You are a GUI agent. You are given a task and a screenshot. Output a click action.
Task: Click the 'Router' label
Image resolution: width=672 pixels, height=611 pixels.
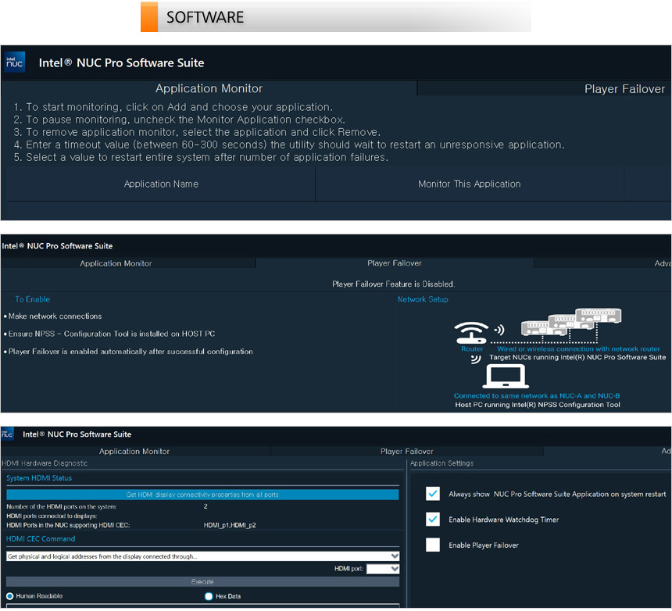(472, 348)
